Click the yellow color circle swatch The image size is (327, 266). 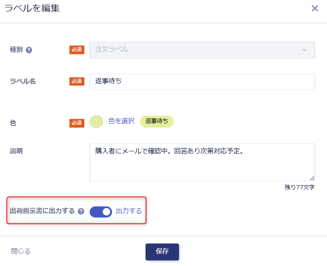point(96,122)
